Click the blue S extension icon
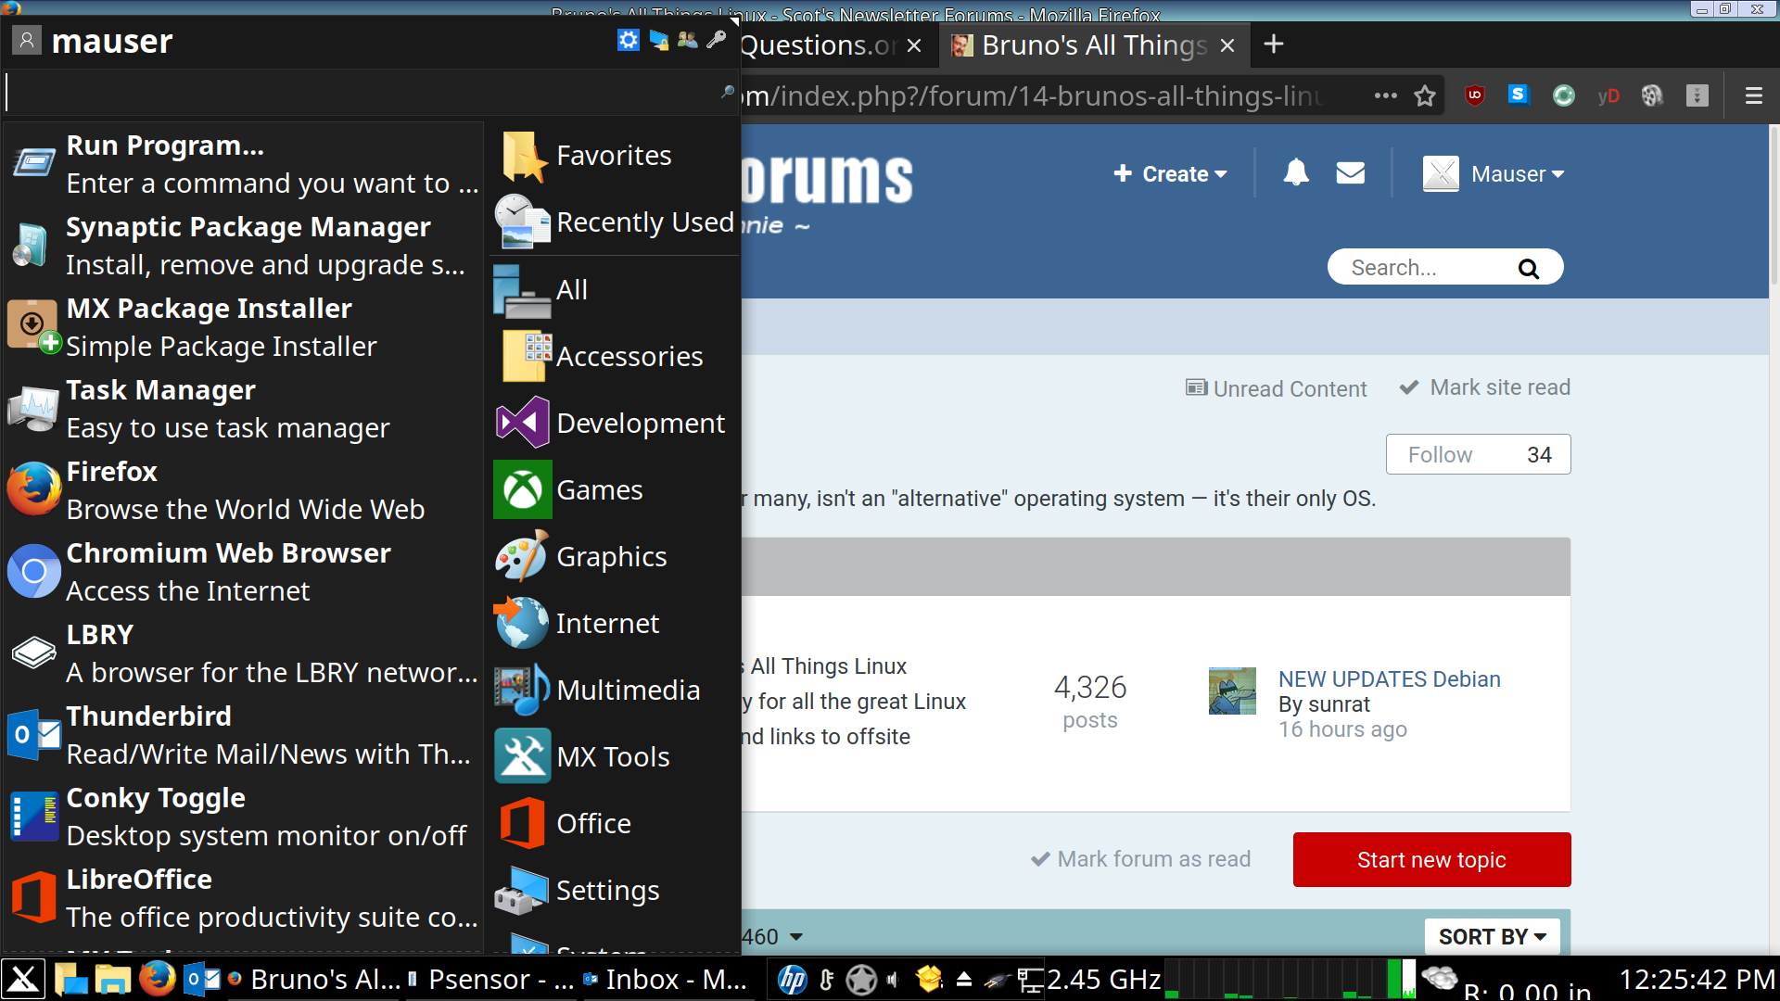1780x1001 pixels. [1519, 95]
